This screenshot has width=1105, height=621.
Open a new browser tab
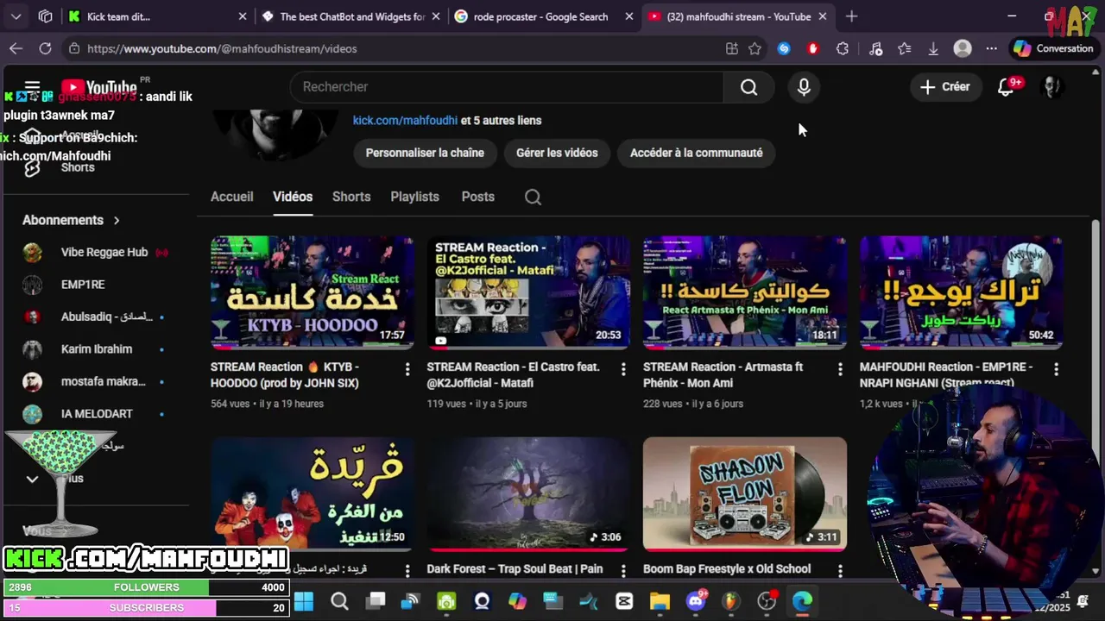tap(852, 16)
